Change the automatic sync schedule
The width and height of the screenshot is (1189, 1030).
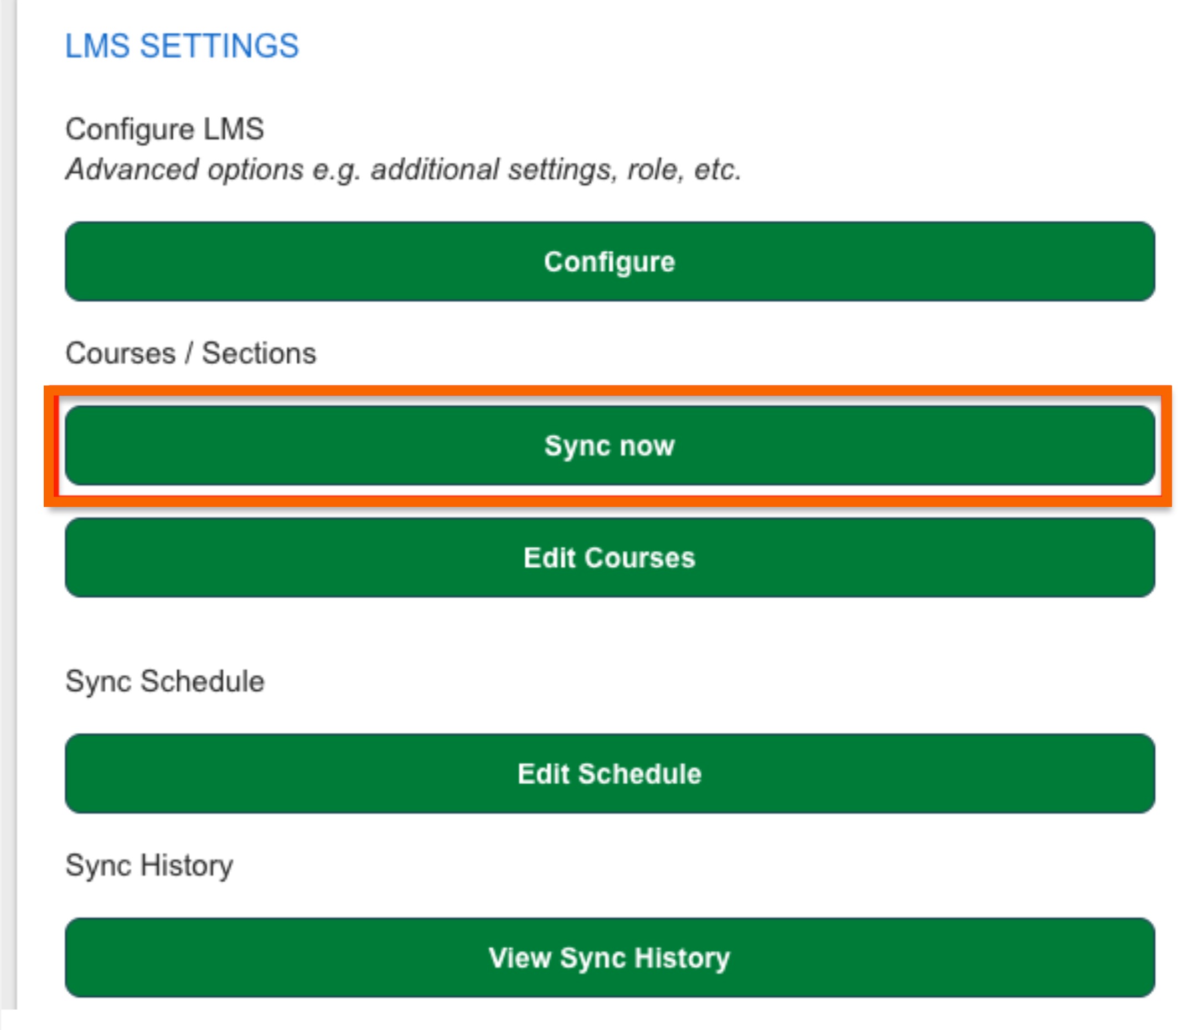tap(609, 774)
